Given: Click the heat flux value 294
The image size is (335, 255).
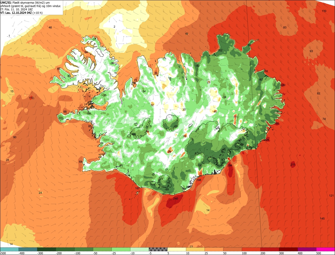Looking at the screenshot, I should point(230,166).
